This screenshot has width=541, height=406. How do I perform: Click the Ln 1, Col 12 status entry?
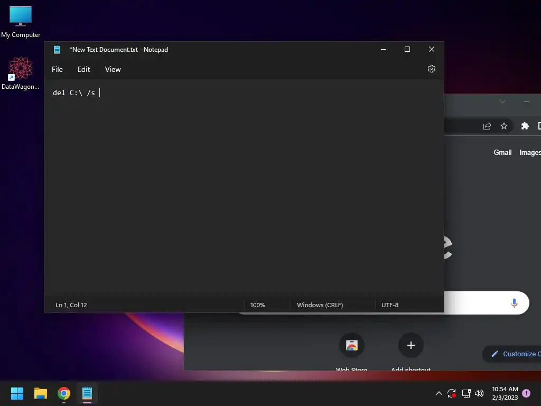click(x=71, y=305)
